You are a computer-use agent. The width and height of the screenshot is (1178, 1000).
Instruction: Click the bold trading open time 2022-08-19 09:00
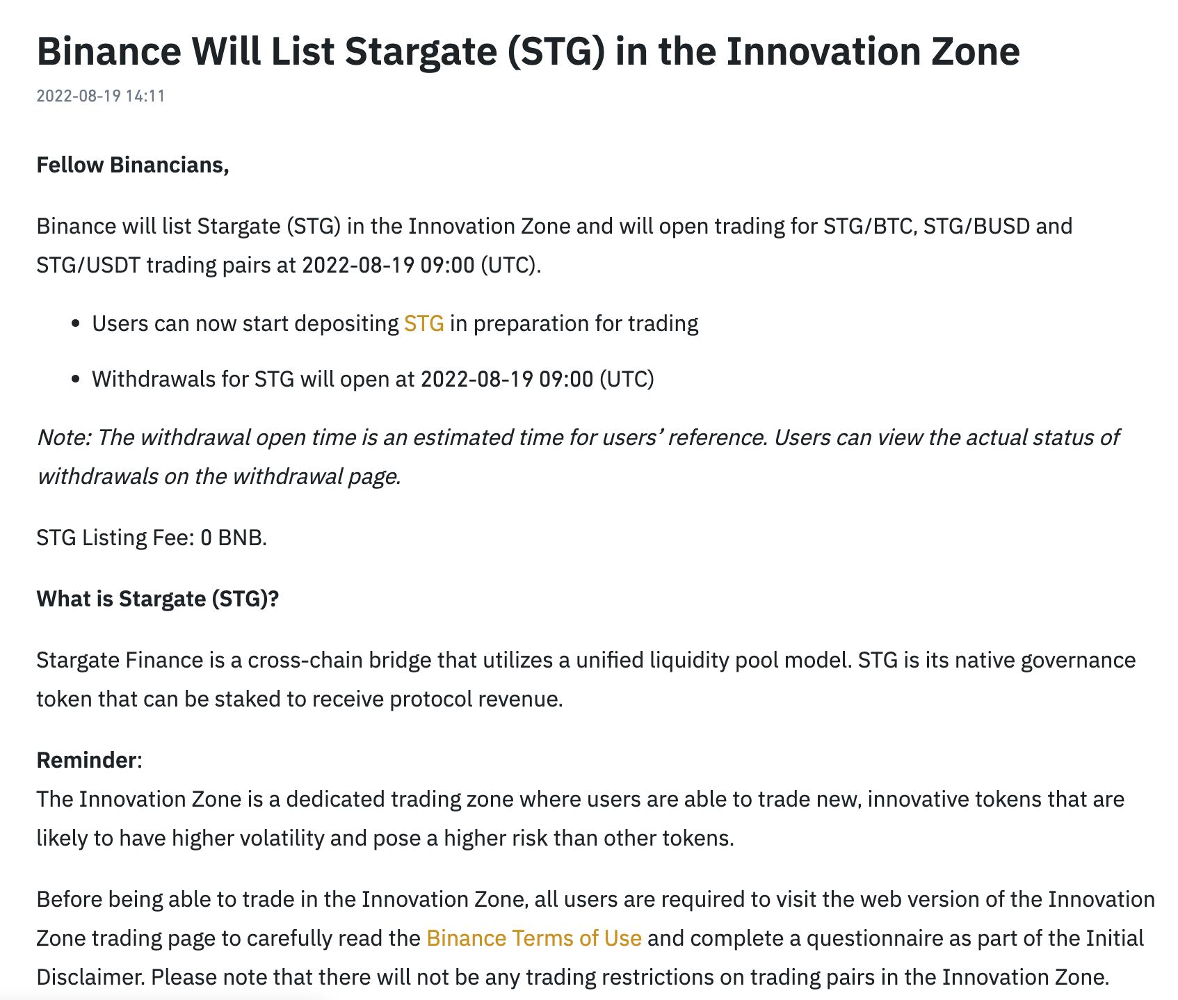(388, 266)
